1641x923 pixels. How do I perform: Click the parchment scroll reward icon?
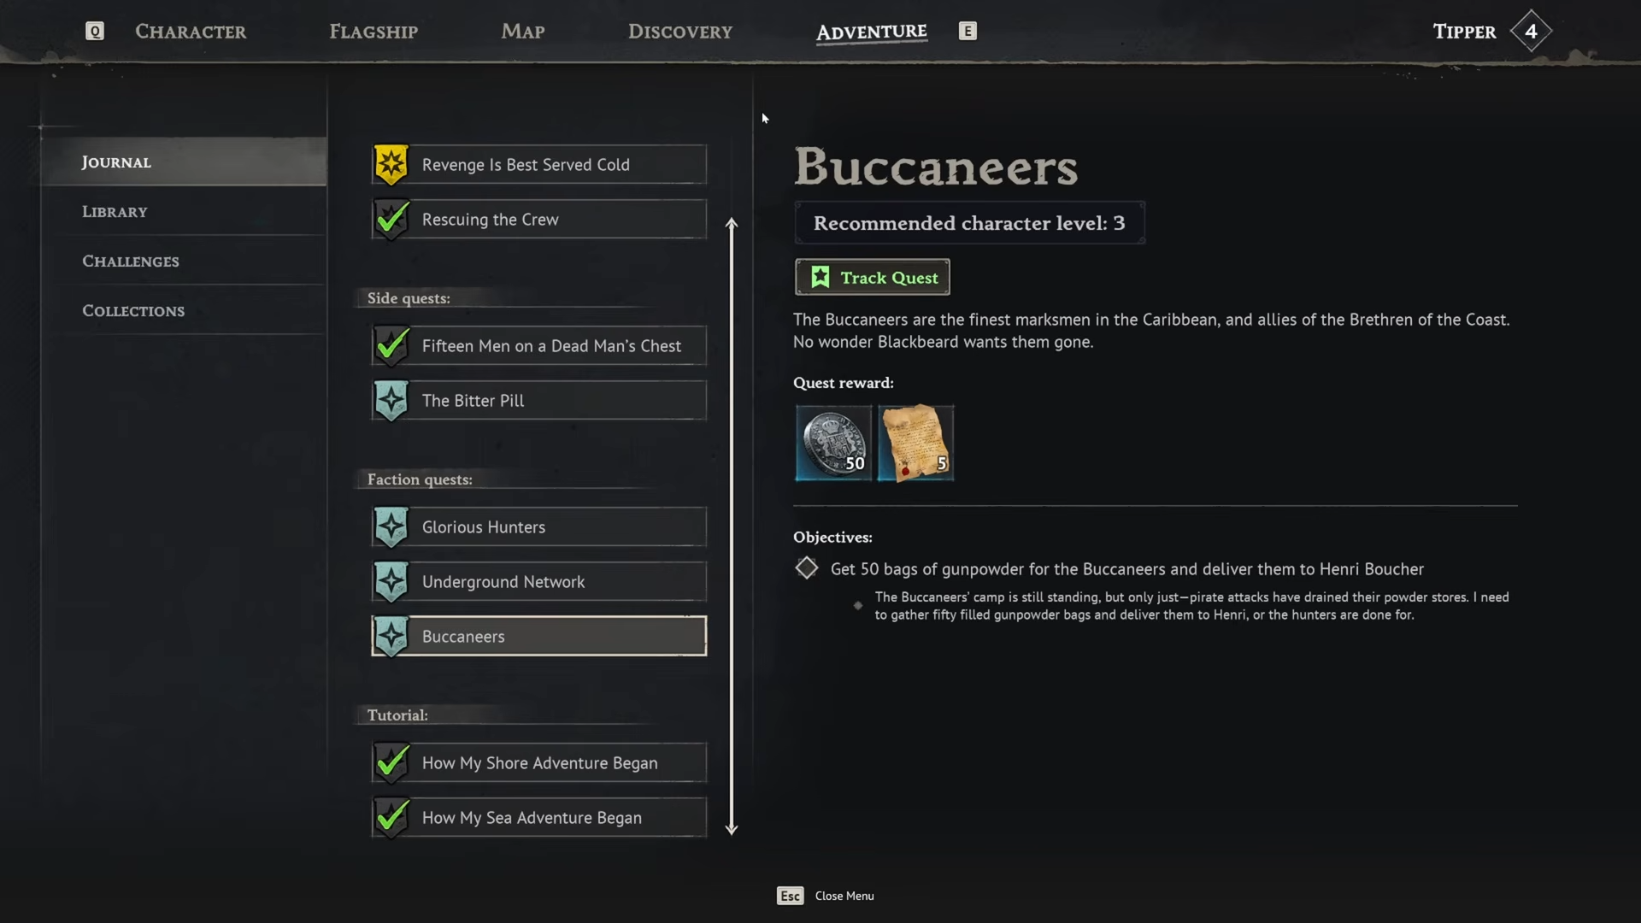[915, 443]
